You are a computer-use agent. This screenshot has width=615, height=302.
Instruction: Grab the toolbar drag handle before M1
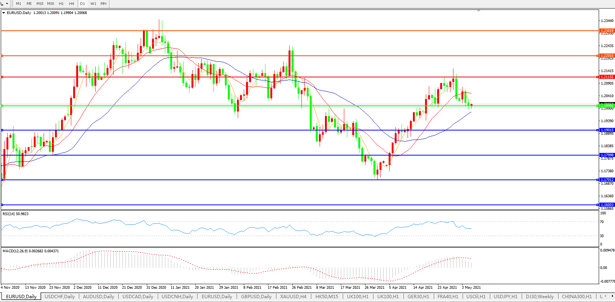click(12, 3)
